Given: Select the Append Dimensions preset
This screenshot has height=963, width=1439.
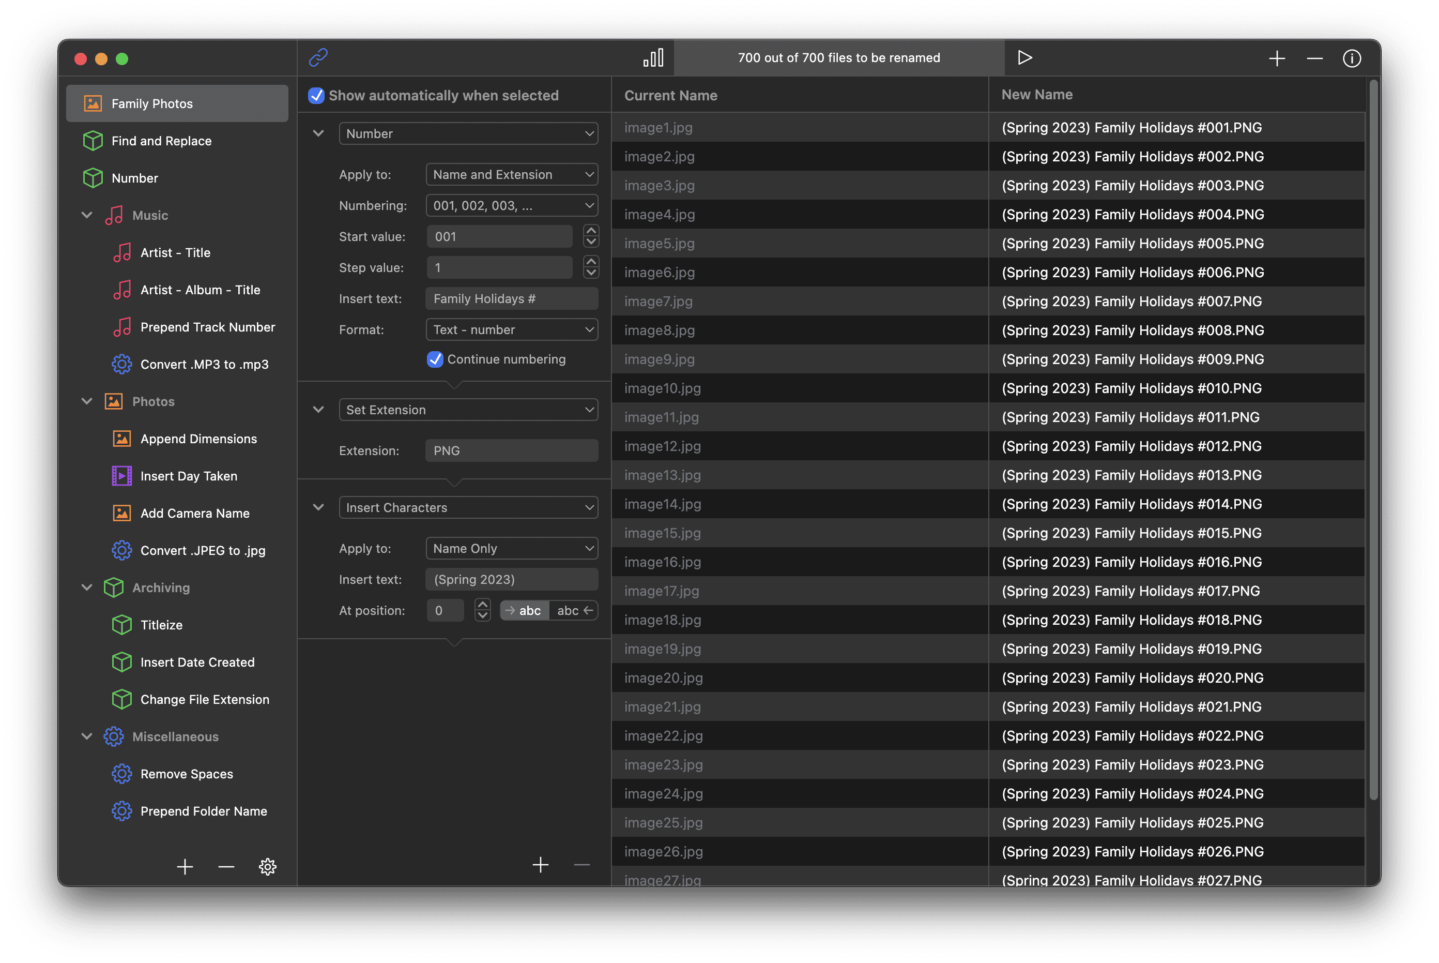Looking at the screenshot, I should 198,439.
